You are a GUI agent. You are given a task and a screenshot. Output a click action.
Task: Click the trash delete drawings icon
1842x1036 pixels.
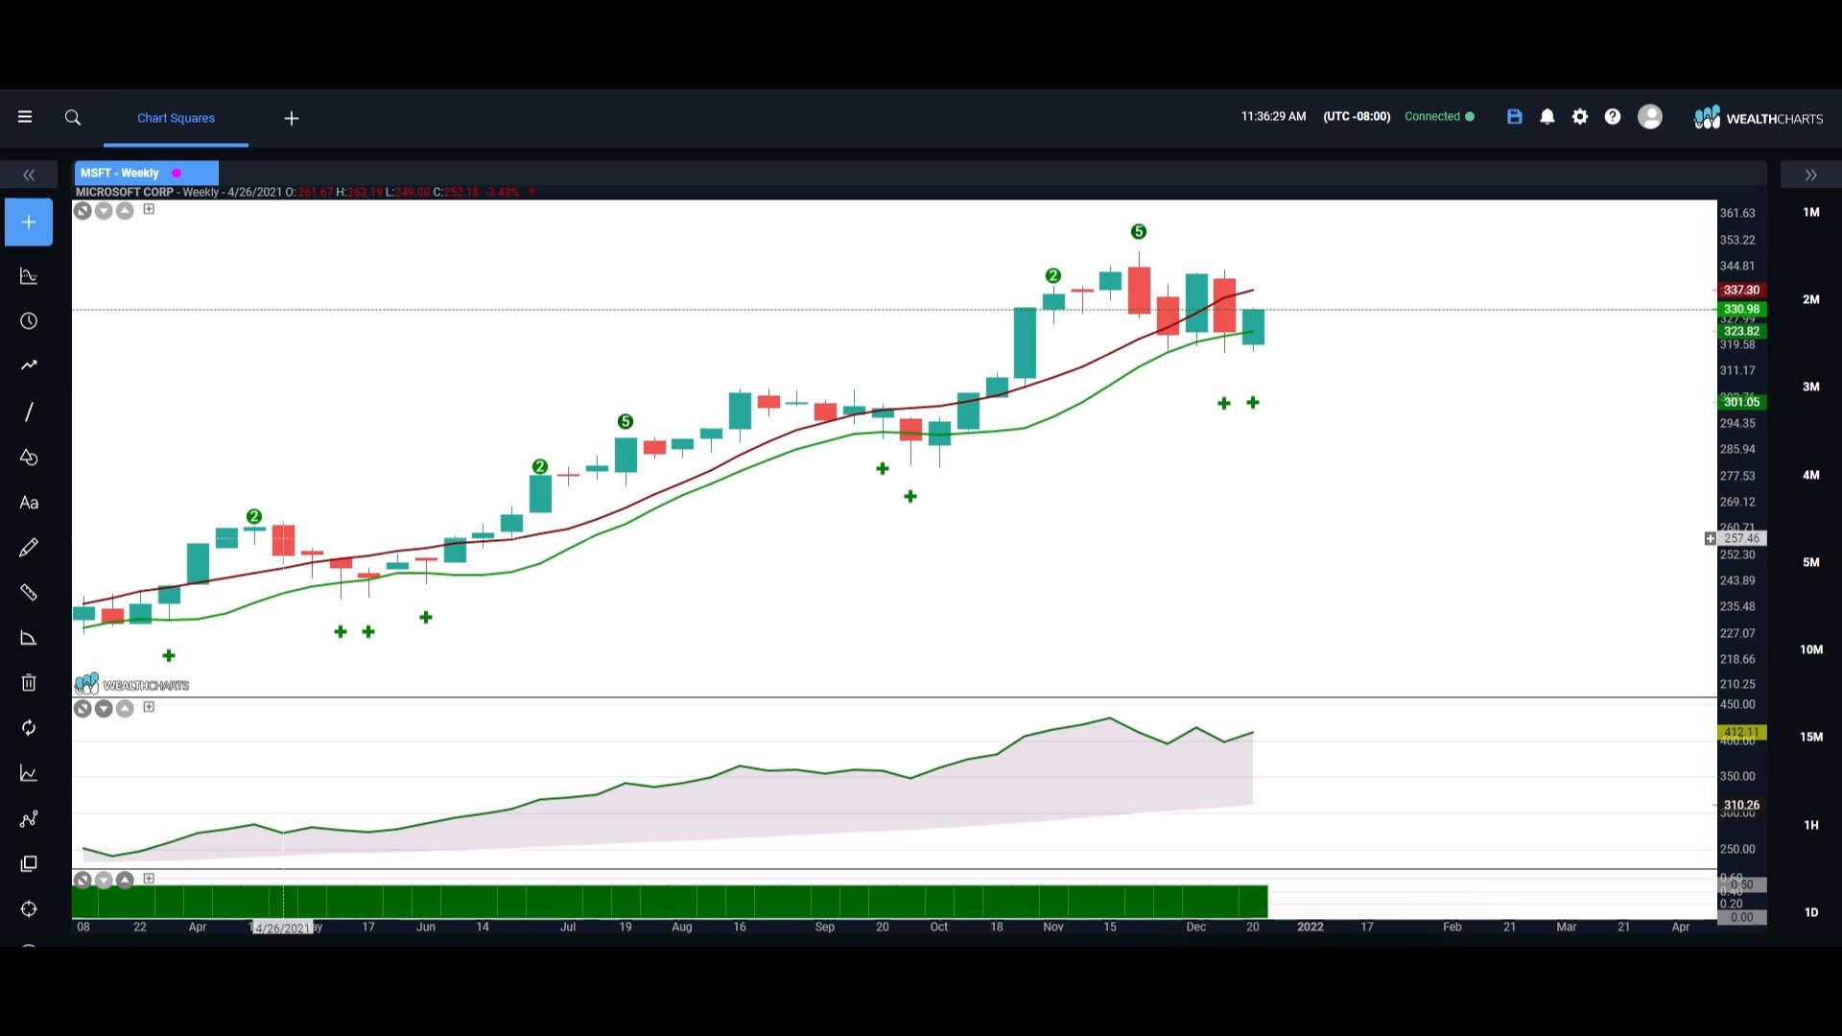pos(29,683)
